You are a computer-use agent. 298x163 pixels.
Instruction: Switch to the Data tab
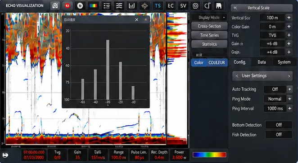point(262,62)
